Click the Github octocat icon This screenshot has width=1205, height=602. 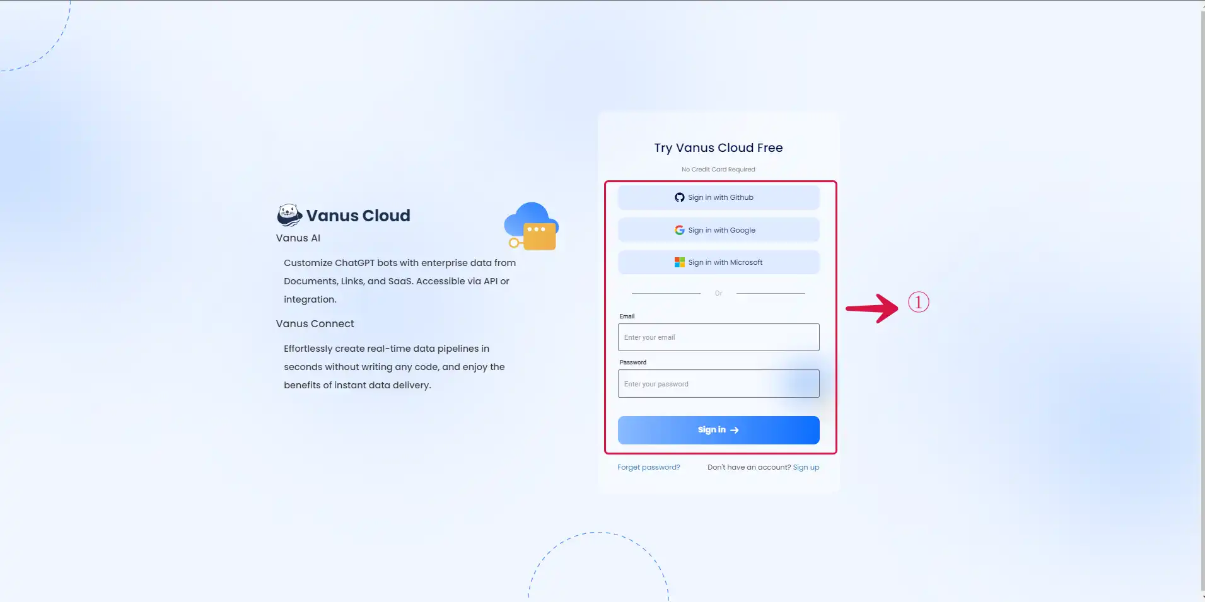coord(679,197)
